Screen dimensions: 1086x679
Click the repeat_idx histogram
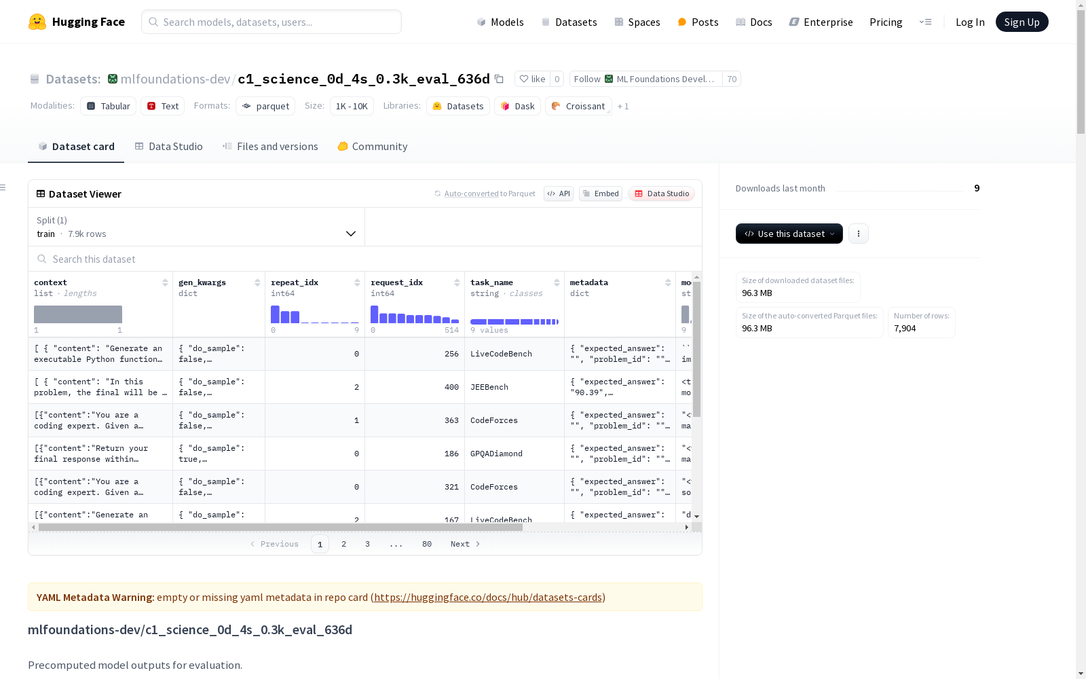[315, 314]
